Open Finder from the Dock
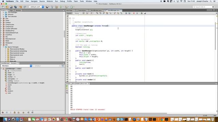Image resolution: width=218 pixels, height=122 pixels. click(x=5, y=119)
